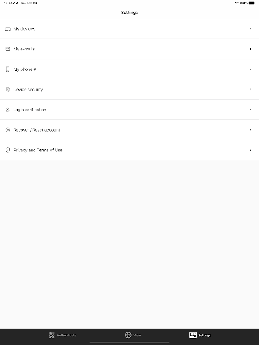This screenshot has height=345, width=259.
Task: Tap the battery indicator in status bar
Action: pos(252,3)
